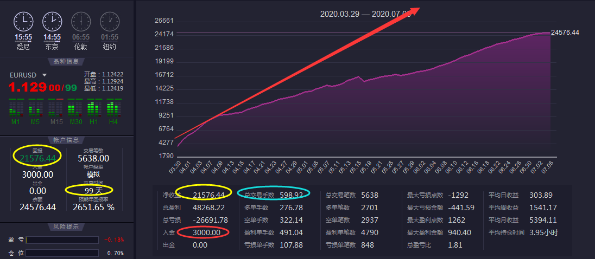
Task: Click the 盈利单笔数 4790 value
Action: pyautogui.click(x=370, y=232)
